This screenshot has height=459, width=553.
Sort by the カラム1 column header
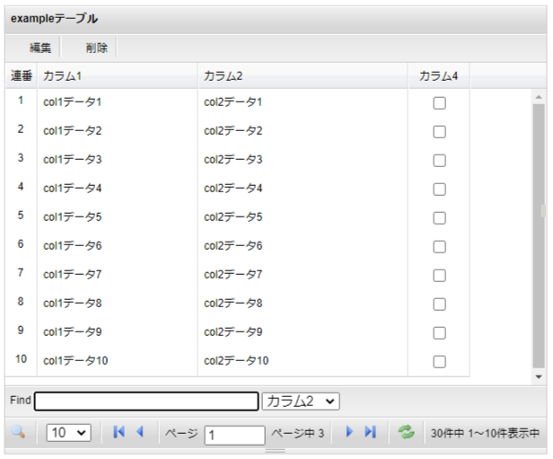click(x=116, y=76)
